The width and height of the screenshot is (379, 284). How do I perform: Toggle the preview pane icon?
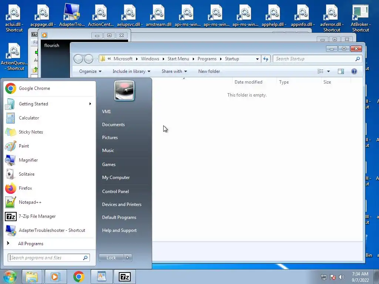[341, 71]
